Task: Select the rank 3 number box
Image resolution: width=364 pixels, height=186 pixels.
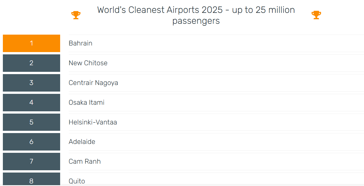Action: pyautogui.click(x=32, y=83)
